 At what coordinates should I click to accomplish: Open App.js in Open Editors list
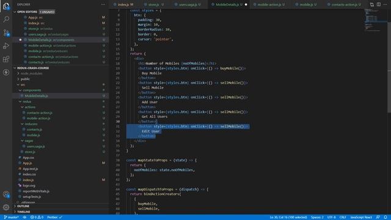[60, 18]
